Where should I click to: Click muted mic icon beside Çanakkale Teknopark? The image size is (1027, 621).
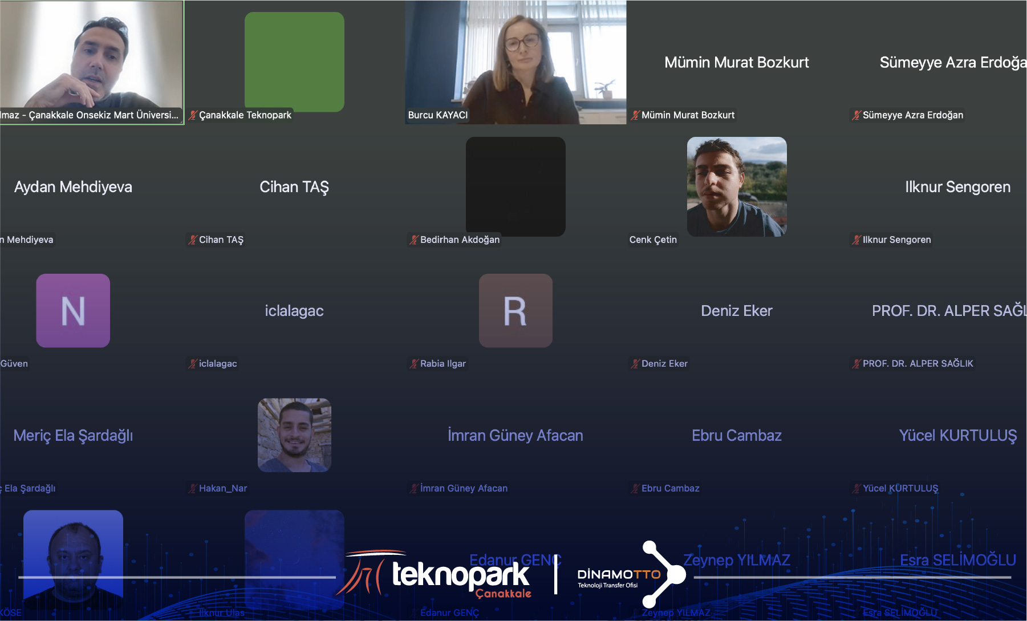click(x=193, y=115)
